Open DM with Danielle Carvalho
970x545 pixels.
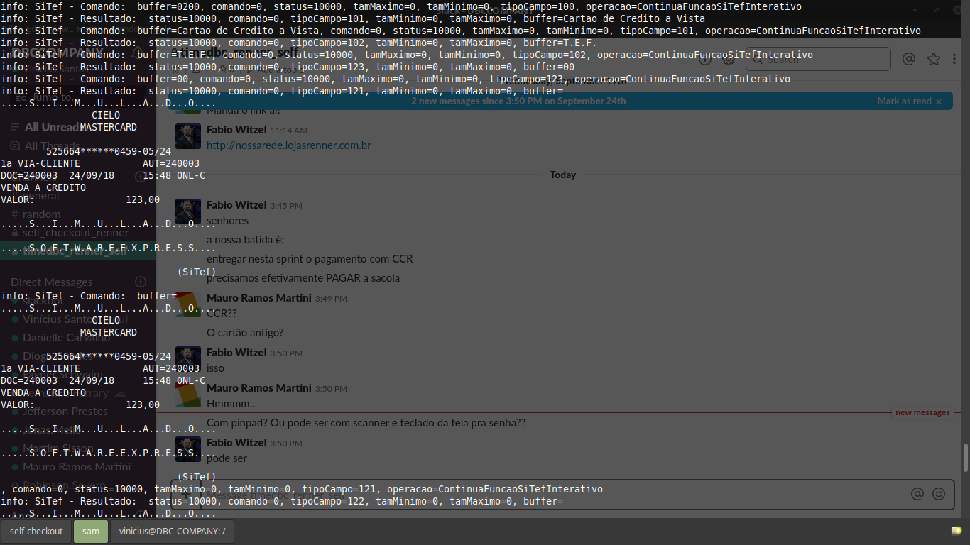pos(66,337)
